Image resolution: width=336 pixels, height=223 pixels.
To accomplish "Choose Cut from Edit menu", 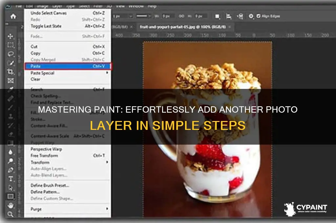I will click(x=68, y=47).
